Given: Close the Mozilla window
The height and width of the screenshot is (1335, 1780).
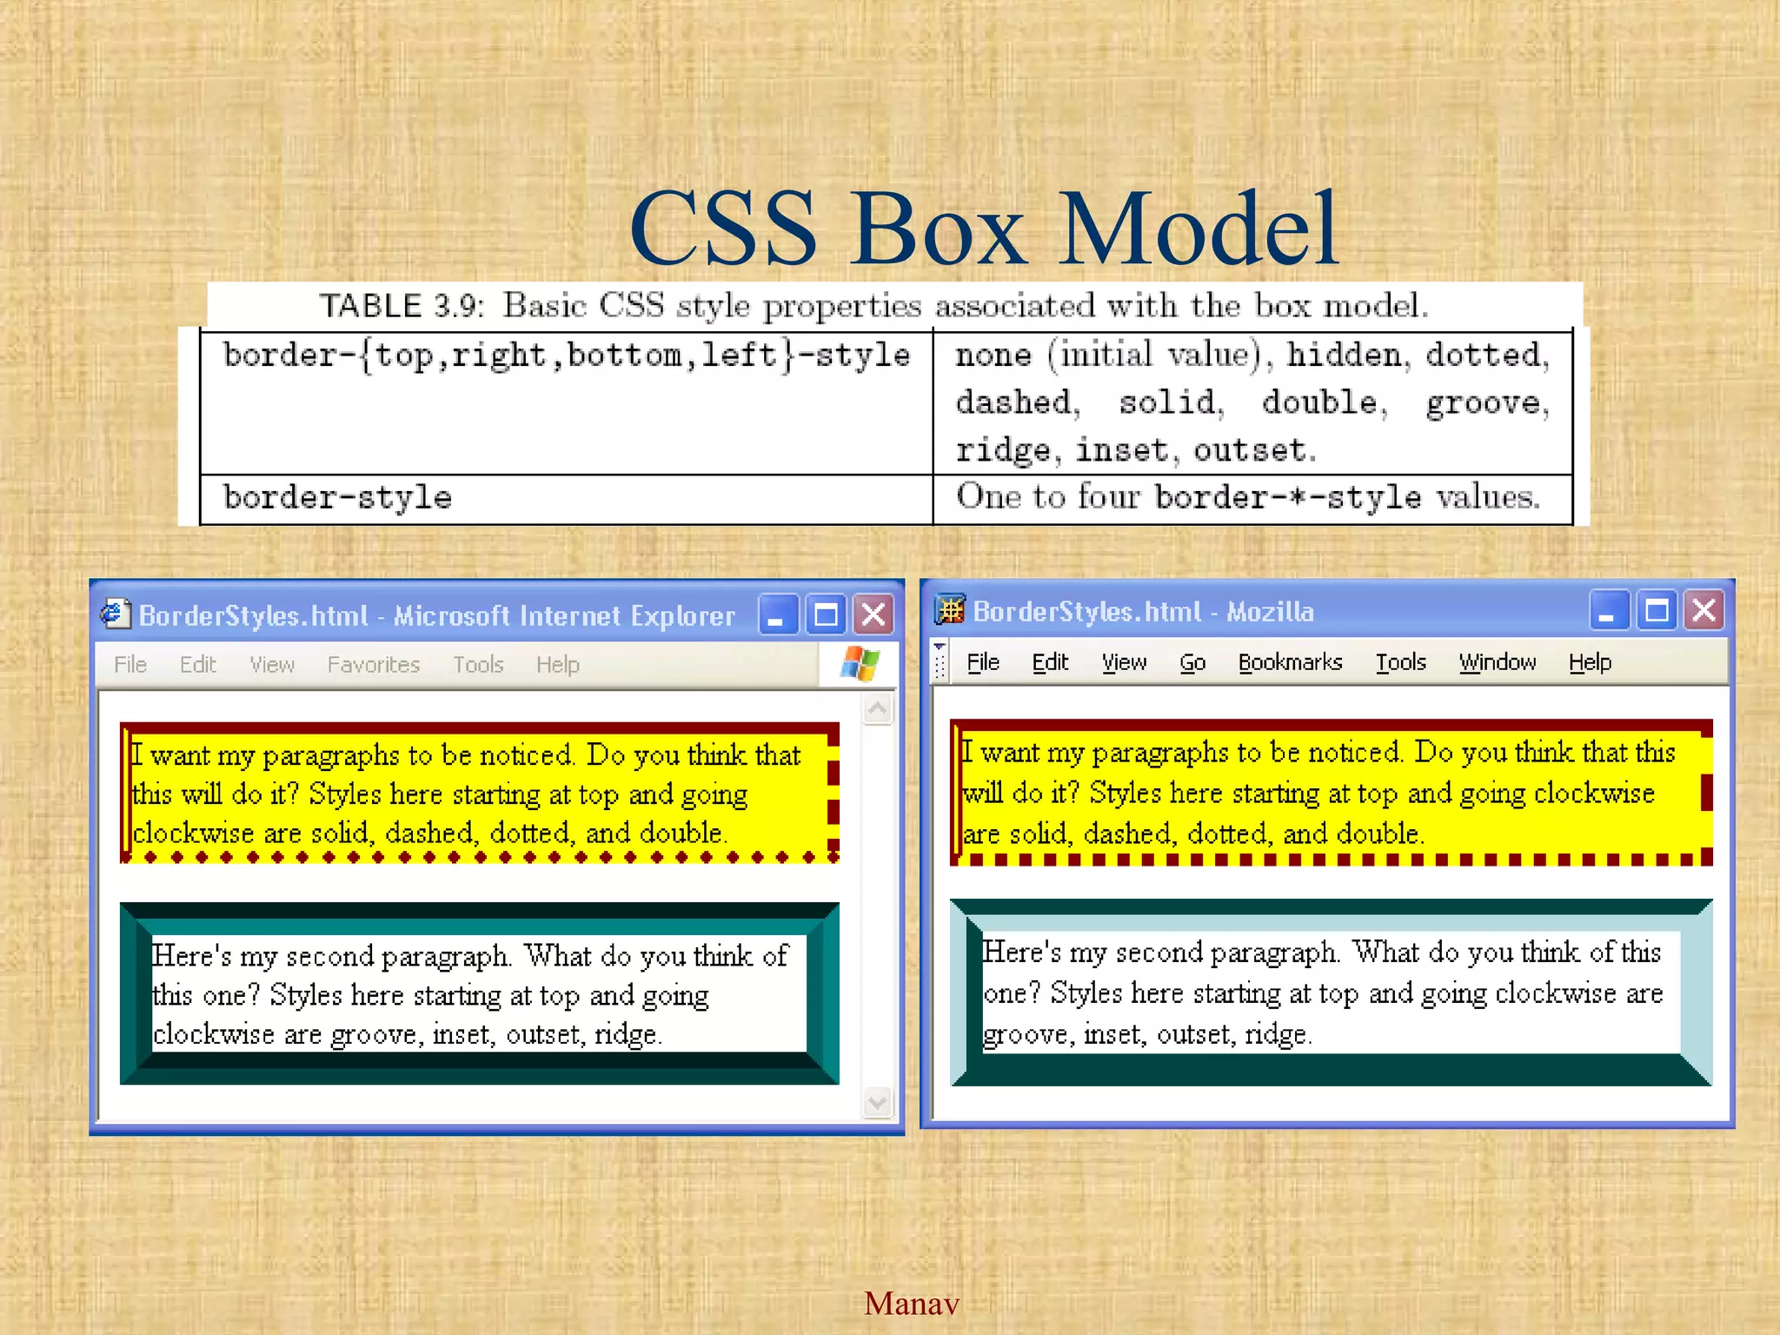Looking at the screenshot, I should [x=1704, y=611].
